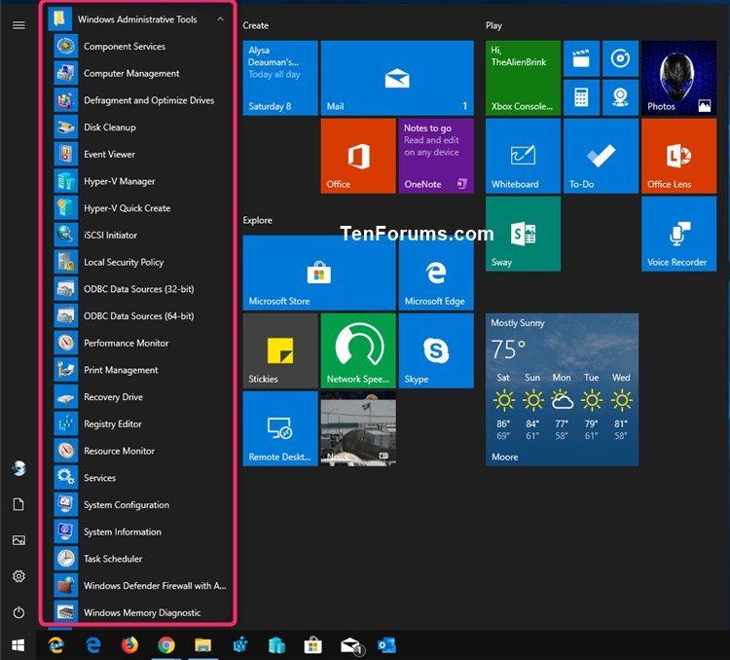The image size is (730, 660).
Task: Open Windows Memory Diagnostic entry
Action: [x=138, y=612]
